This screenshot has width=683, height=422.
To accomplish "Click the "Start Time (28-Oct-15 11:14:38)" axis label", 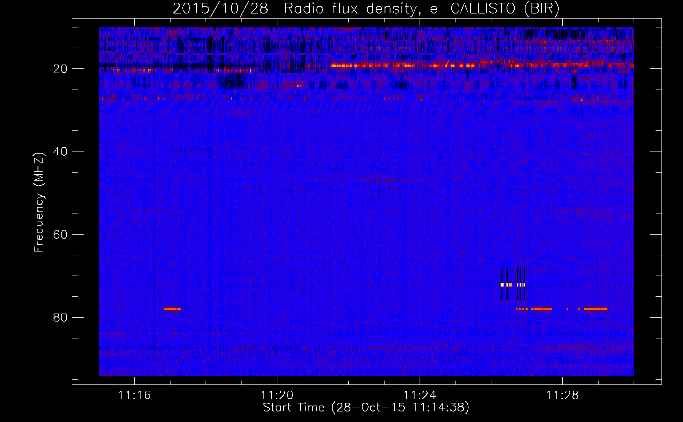I will click(x=366, y=408).
